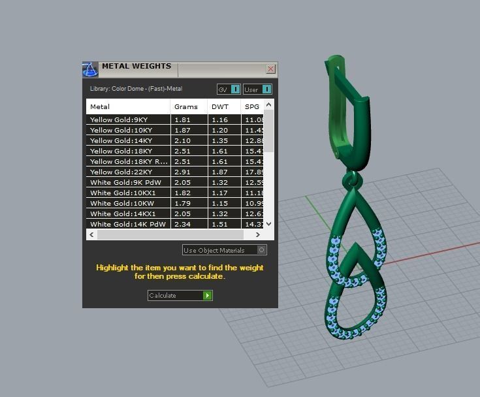Click the horizontal scroll left arrow
The image size is (480, 397).
(91, 235)
